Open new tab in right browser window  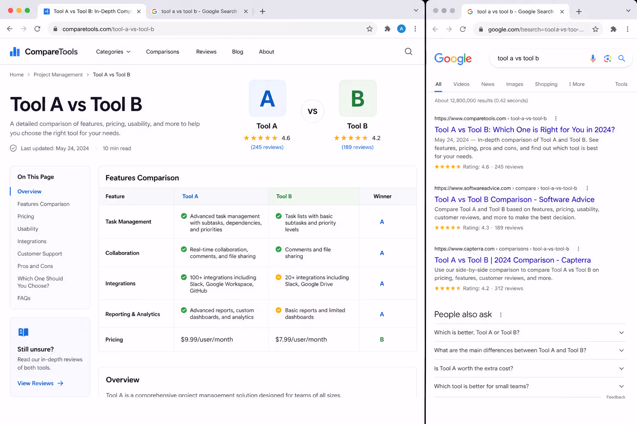(579, 12)
